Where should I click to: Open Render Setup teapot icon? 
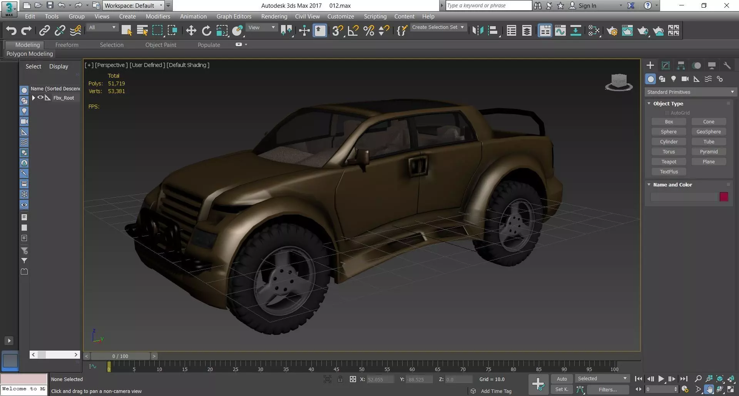[x=612, y=31]
